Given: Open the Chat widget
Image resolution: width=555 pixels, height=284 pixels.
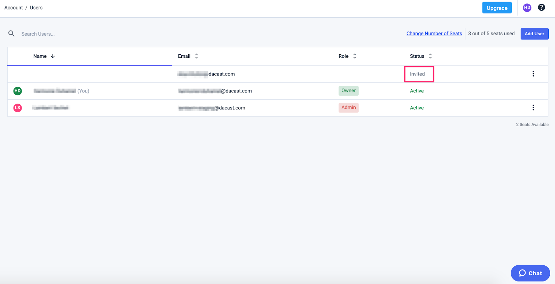Looking at the screenshot, I should click(x=530, y=273).
